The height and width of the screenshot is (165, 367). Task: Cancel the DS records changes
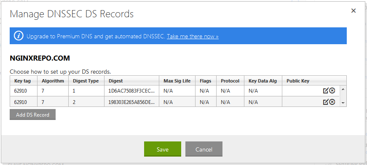coord(204,149)
